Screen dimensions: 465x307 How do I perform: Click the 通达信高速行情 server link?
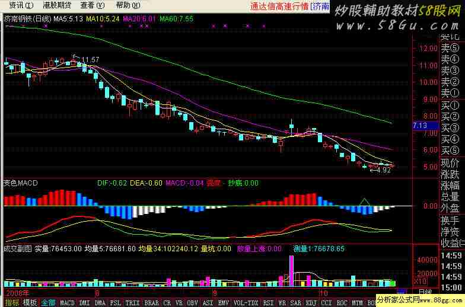(x=280, y=6)
